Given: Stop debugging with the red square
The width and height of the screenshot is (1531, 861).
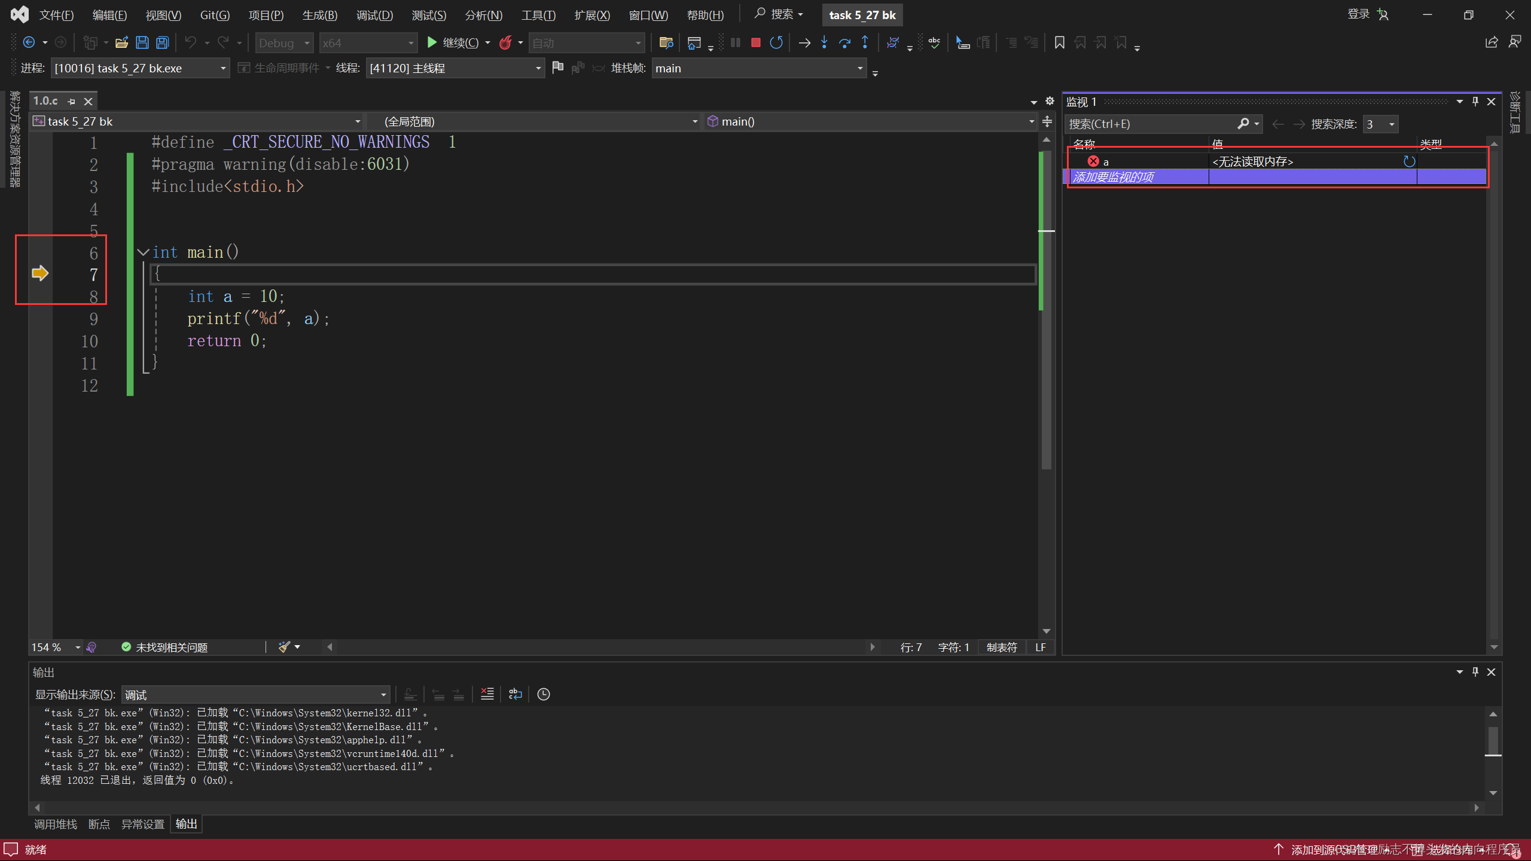Looking at the screenshot, I should pos(755,42).
